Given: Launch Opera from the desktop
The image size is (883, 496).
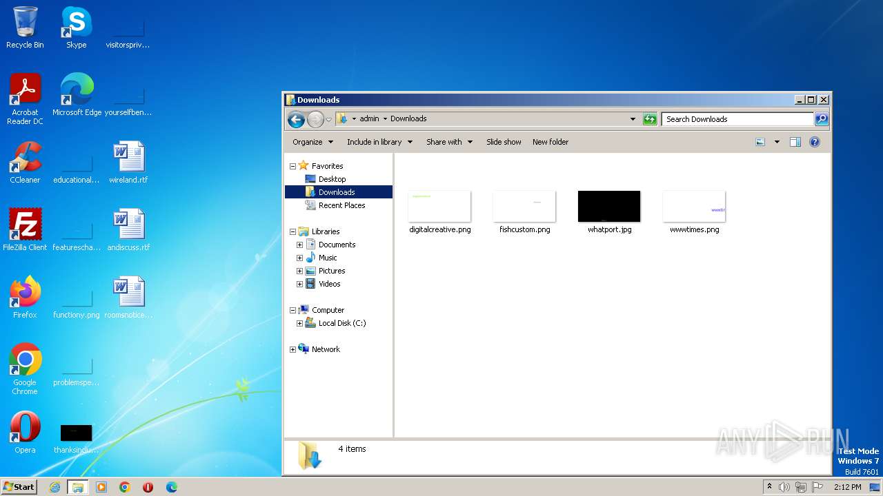Looking at the screenshot, I should [25, 433].
